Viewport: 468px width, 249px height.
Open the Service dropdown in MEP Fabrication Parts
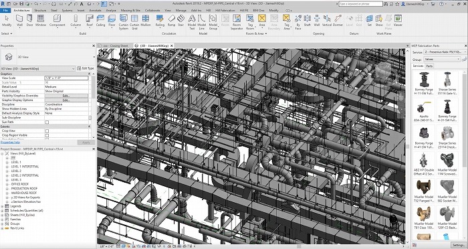tap(445, 52)
